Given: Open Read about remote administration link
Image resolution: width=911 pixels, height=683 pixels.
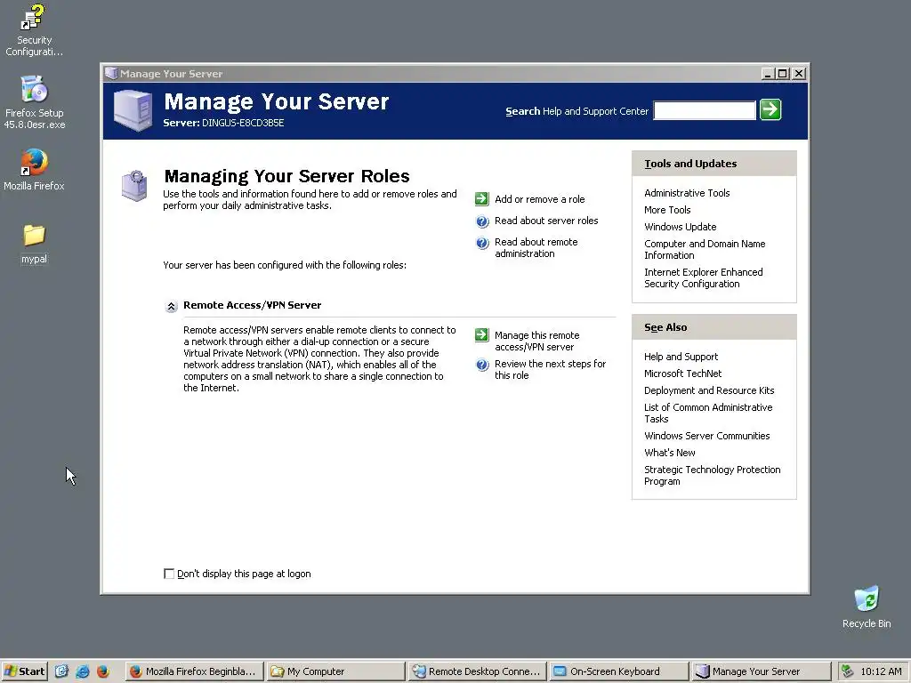Looking at the screenshot, I should coord(536,248).
